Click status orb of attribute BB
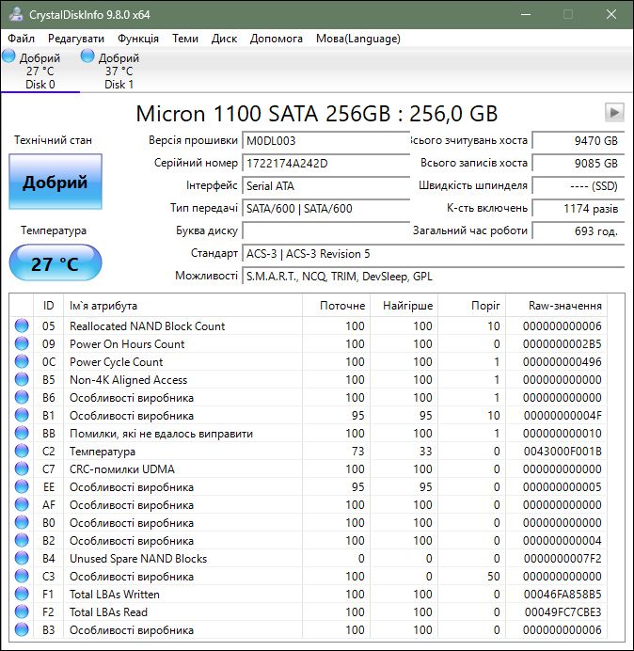634x651 pixels. [x=22, y=433]
